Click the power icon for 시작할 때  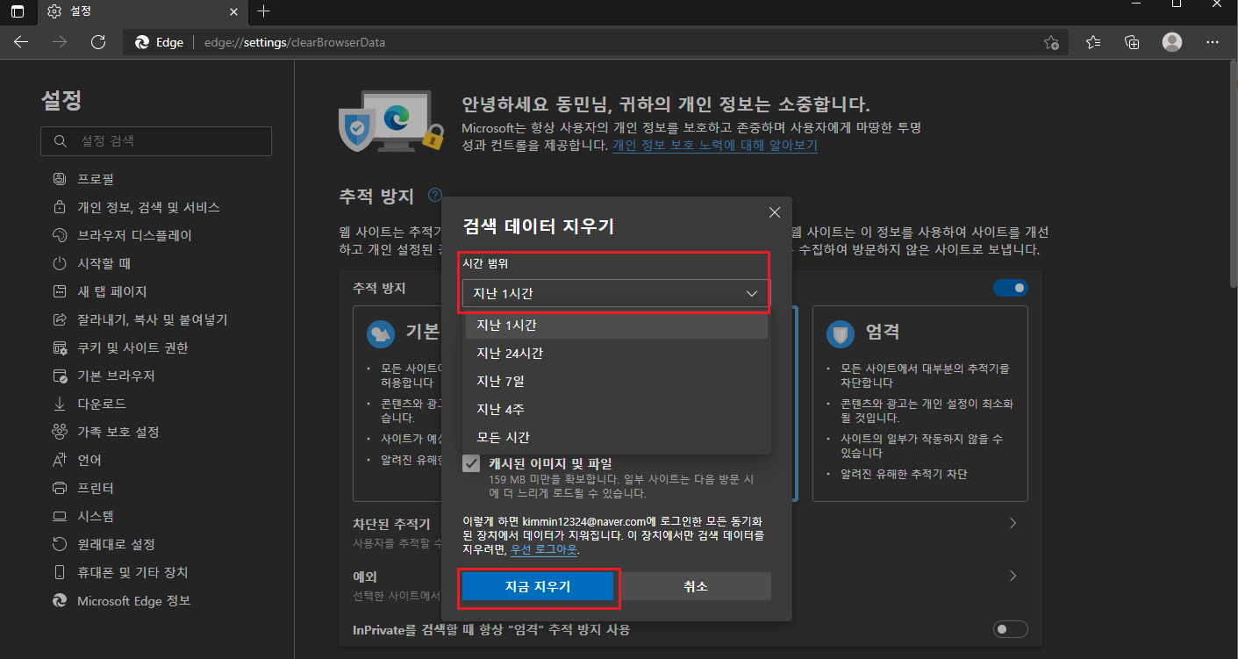[60, 263]
